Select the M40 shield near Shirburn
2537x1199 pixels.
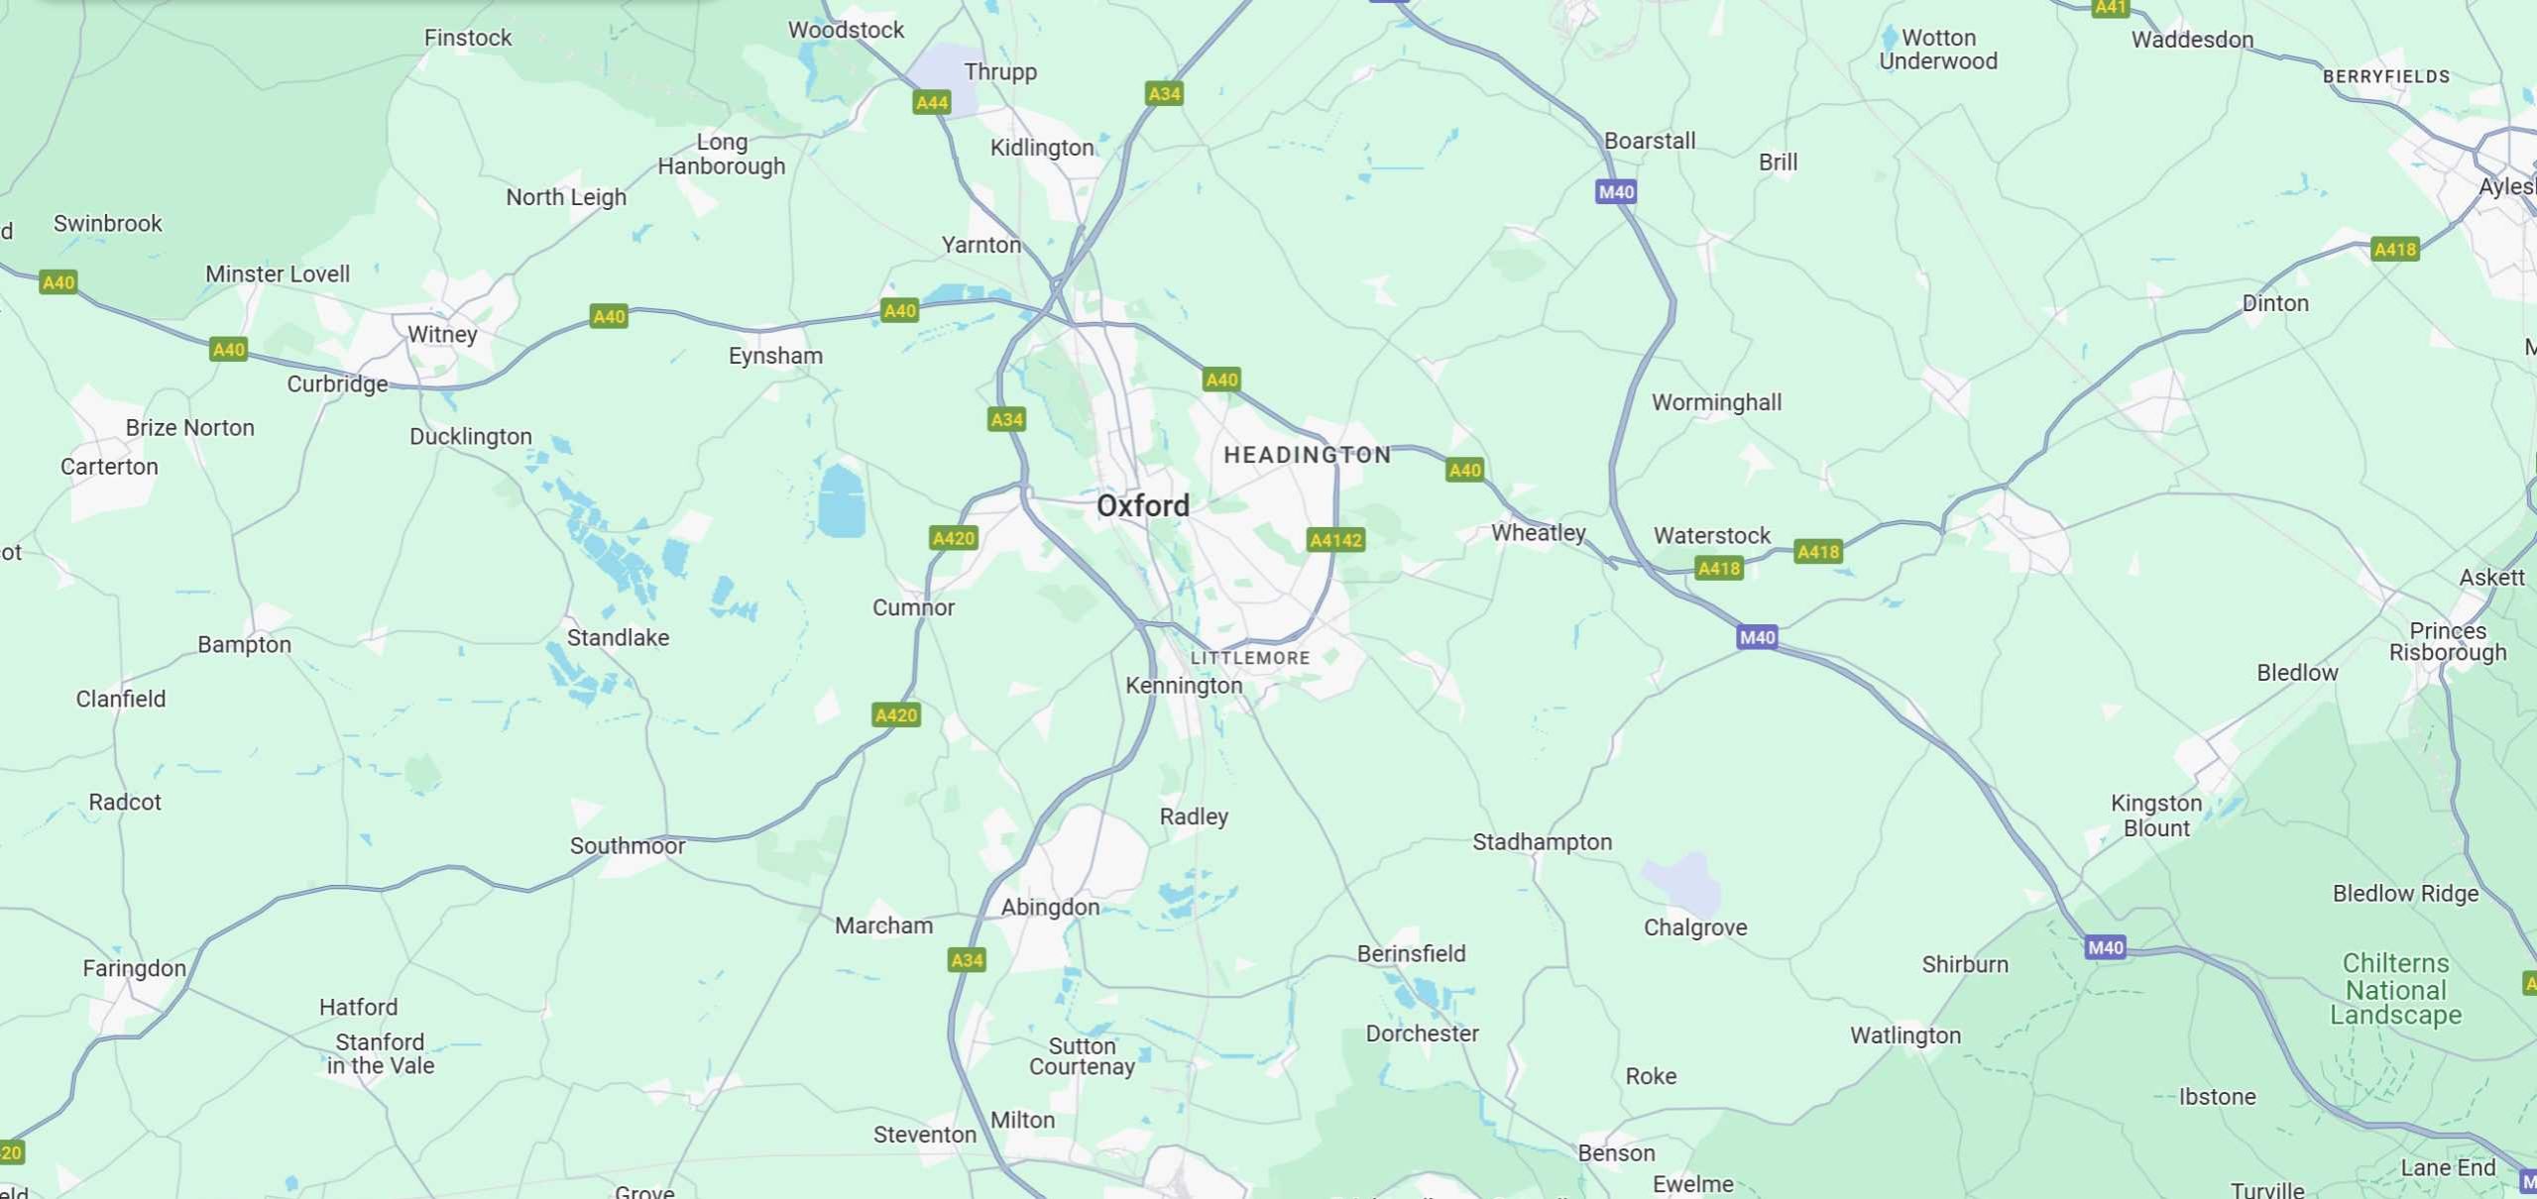[x=2105, y=947]
